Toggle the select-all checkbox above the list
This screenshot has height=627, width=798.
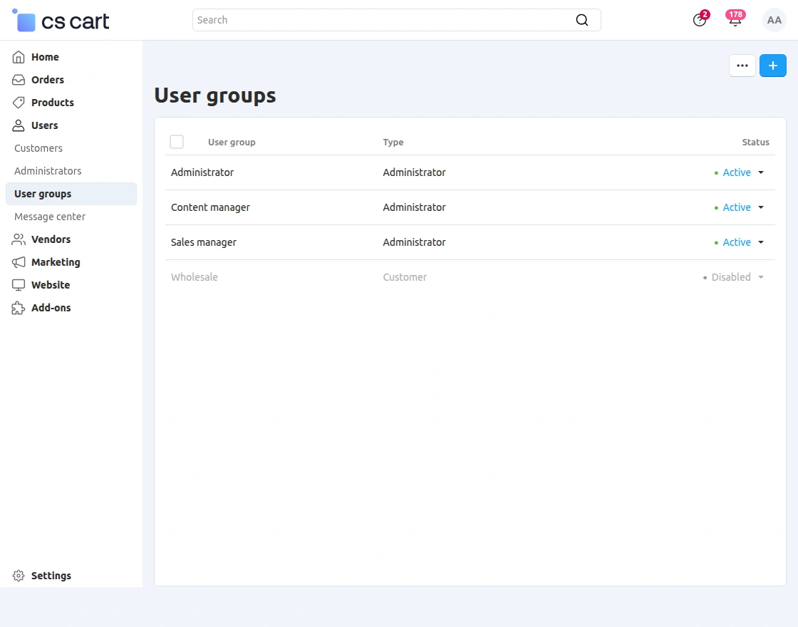click(177, 142)
